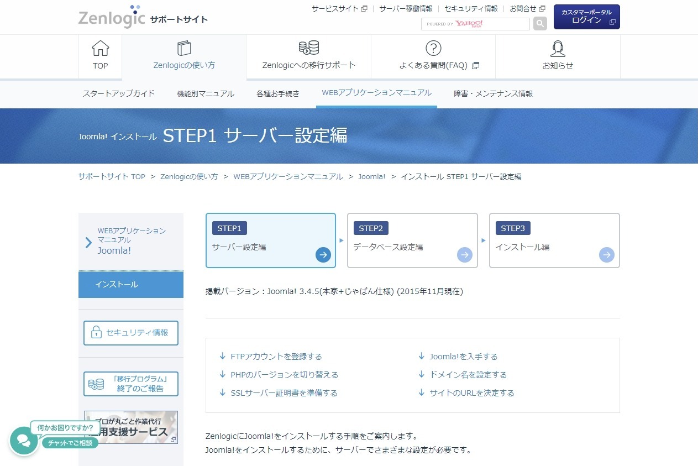
Task: Open the 運用支援サービス banner thumbnail
Action: point(131,427)
